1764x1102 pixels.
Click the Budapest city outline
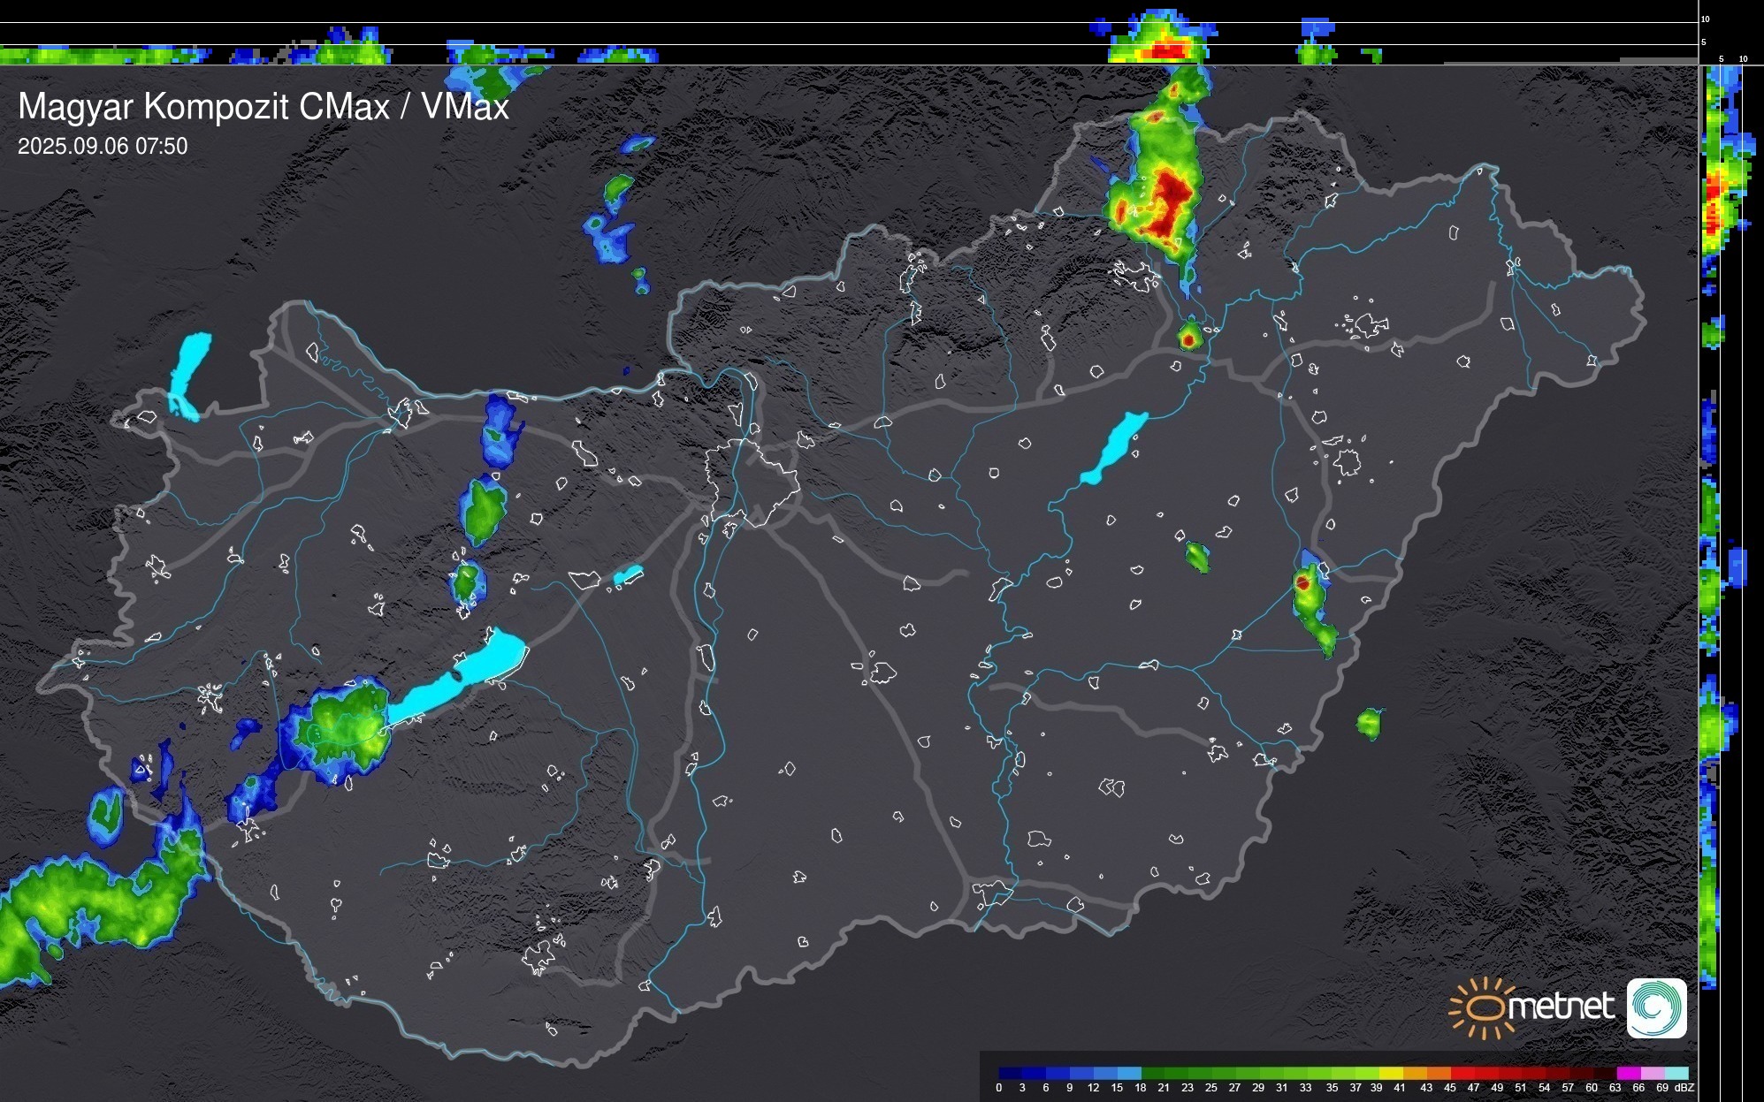[752, 482]
